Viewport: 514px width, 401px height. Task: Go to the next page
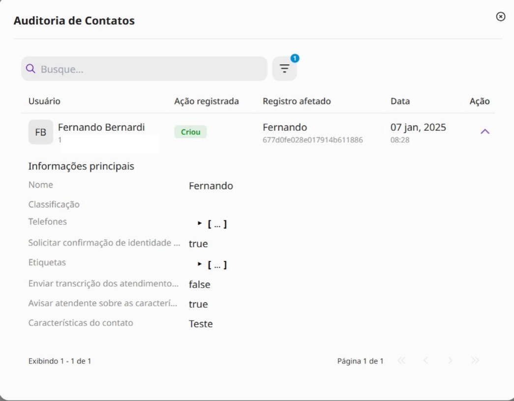click(450, 361)
